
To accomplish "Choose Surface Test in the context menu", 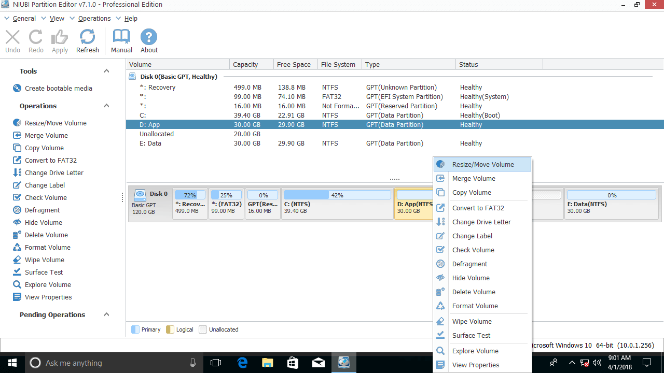I will point(482,335).
